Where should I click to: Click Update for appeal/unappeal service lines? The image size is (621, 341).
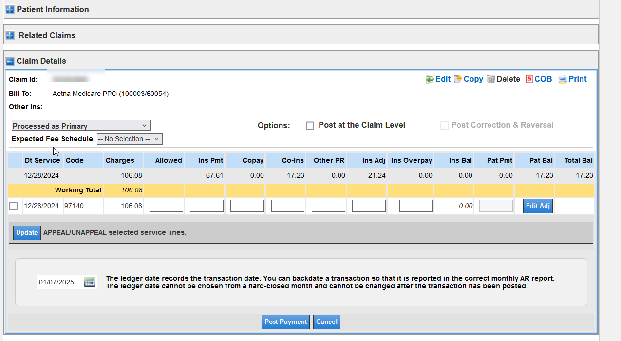point(27,233)
